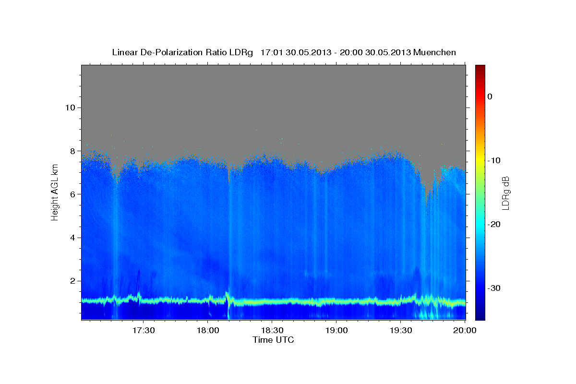This screenshot has width=576, height=384.
Task: Click the 18:00 time tick label
Action: point(208,330)
